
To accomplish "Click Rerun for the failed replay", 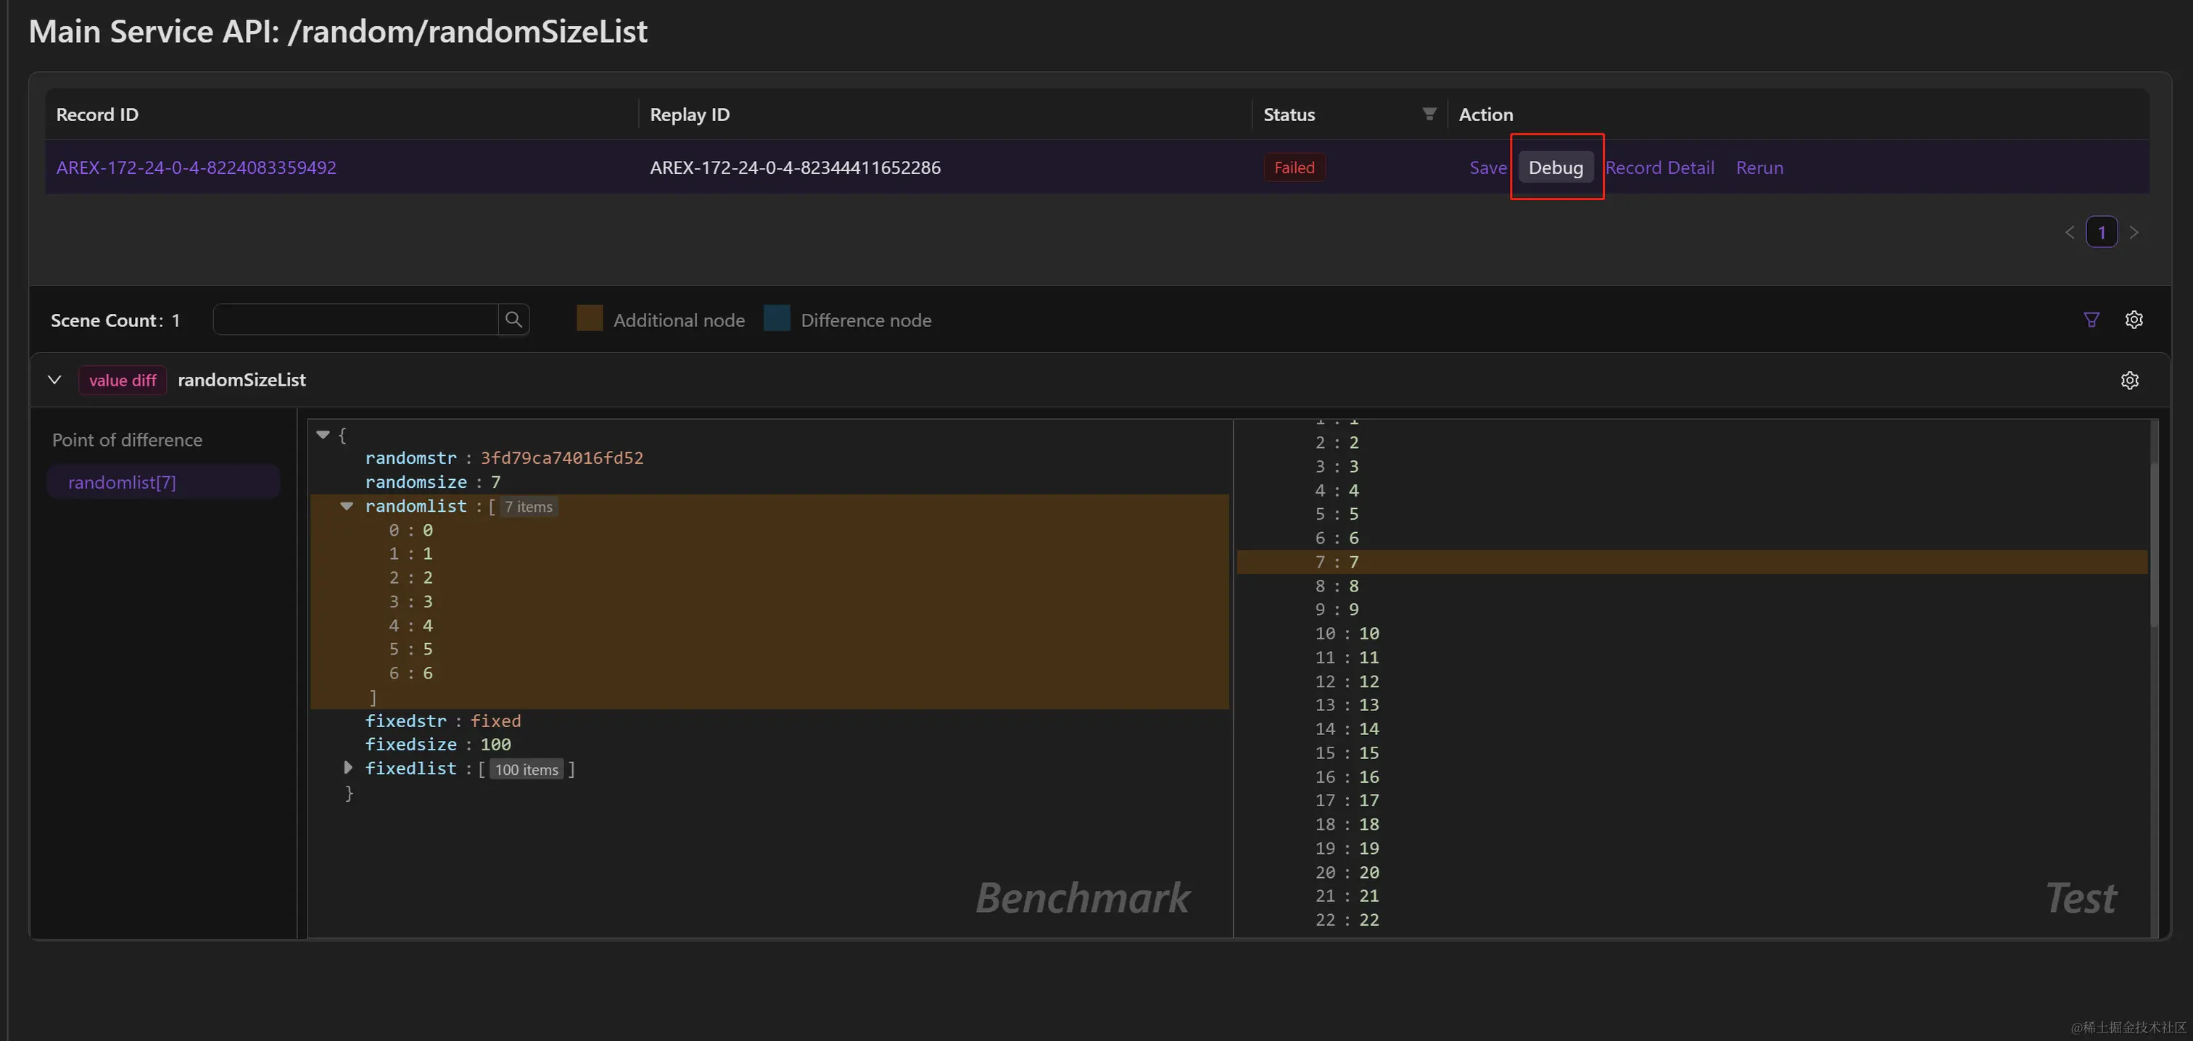I will pos(1759,167).
